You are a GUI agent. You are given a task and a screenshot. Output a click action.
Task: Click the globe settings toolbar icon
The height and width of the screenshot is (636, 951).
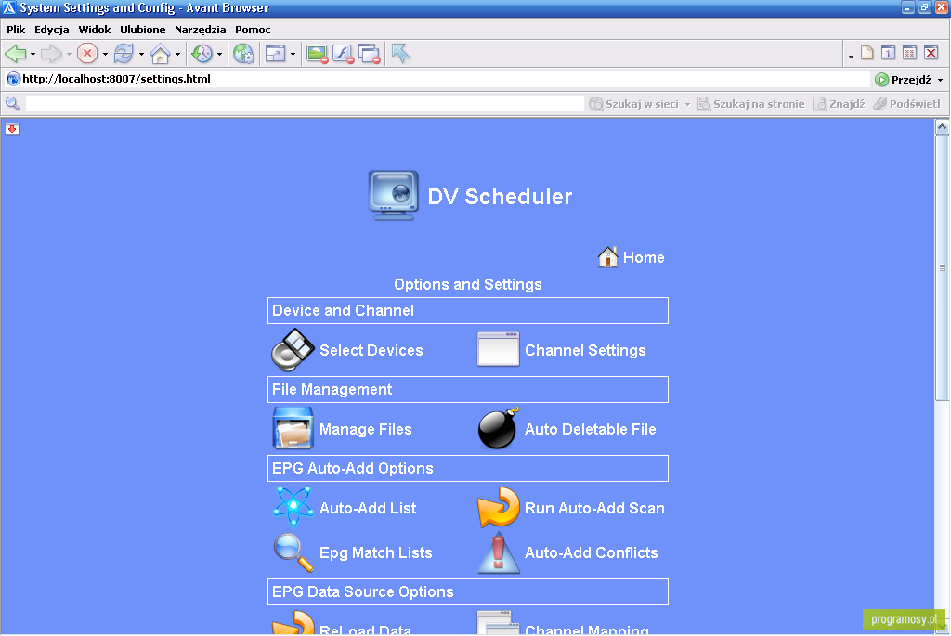click(244, 54)
